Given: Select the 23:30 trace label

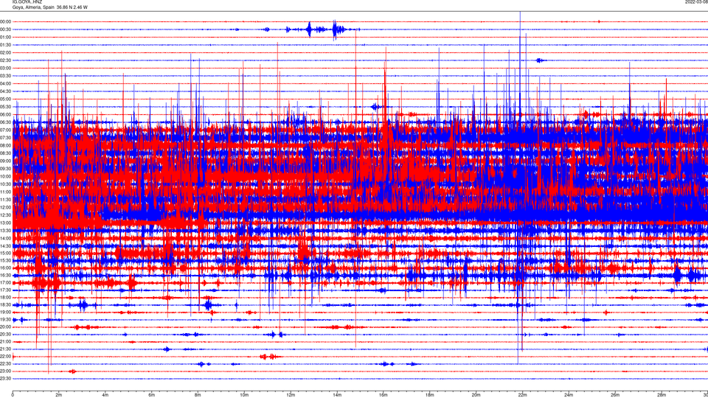Looking at the screenshot, I should pos(5,379).
